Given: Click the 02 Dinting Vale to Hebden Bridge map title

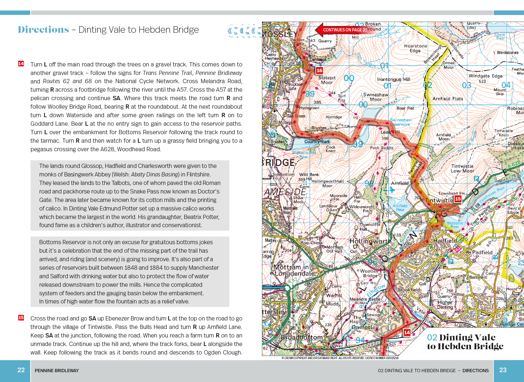Looking at the screenshot, I should tap(465, 342).
